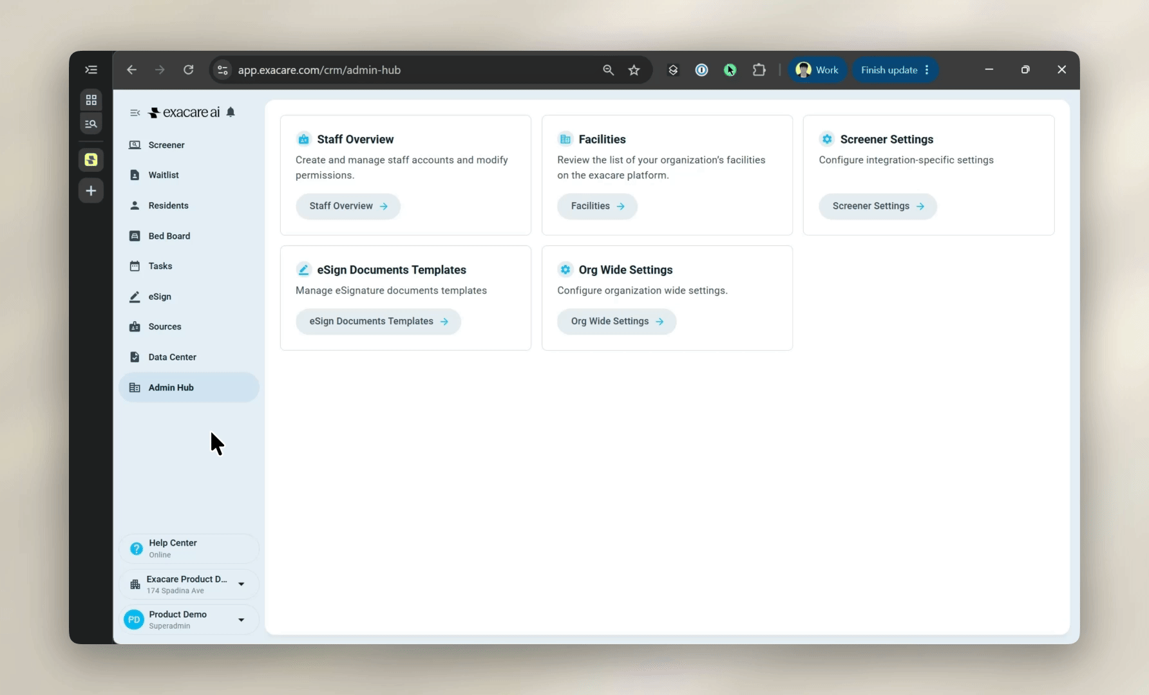Open the Help Center widget
Screen dimensions: 1149x695
click(189, 548)
